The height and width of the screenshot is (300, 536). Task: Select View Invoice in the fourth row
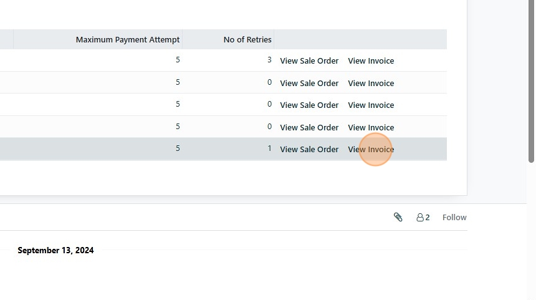pyautogui.click(x=371, y=127)
